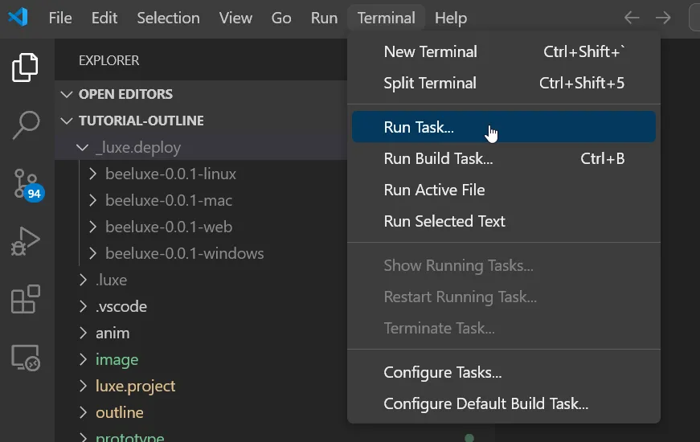Select Run Build Task... option

click(x=438, y=158)
